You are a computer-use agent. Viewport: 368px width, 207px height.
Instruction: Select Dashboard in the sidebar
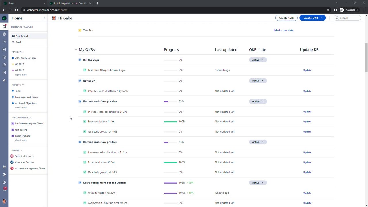click(22, 36)
